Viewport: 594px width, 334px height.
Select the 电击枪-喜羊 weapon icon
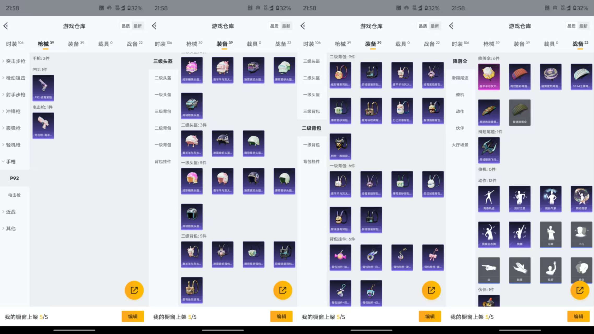tap(43, 125)
